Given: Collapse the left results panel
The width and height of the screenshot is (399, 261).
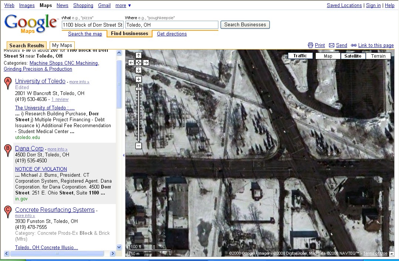Looking at the screenshot, I should pos(123,155).
